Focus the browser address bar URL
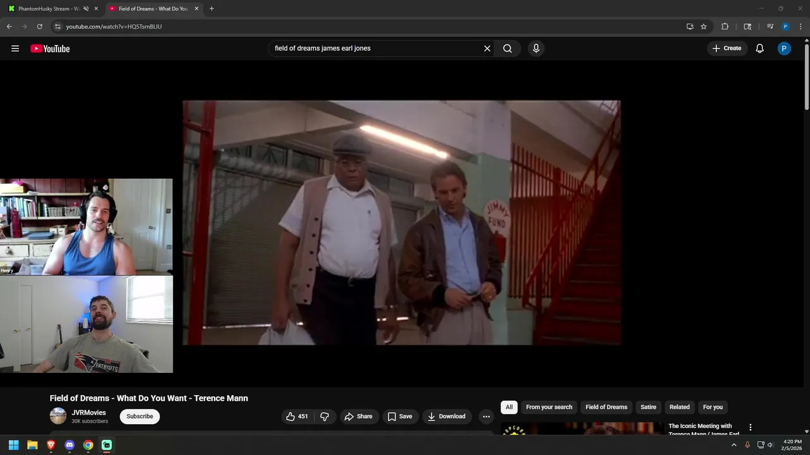 (x=114, y=27)
